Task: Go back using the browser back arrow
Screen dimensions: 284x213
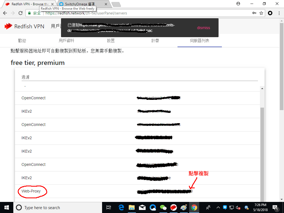Action: pos(5,13)
